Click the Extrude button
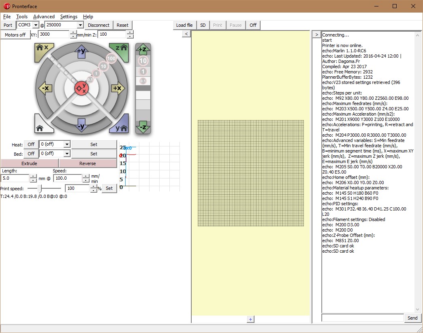Screen dimensions: 423x333 [x=29, y=163]
